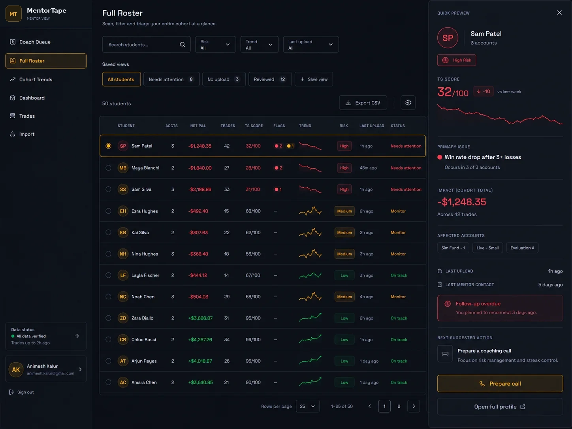Click the phone icon on Prepare call

482,384
